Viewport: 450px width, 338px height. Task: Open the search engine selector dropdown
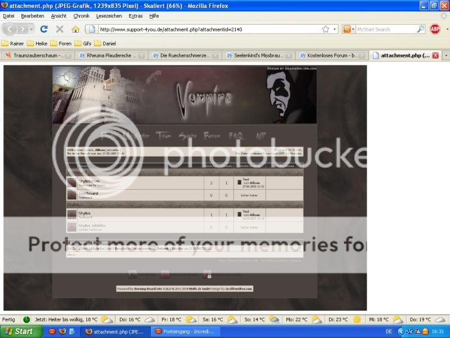pyautogui.click(x=349, y=29)
